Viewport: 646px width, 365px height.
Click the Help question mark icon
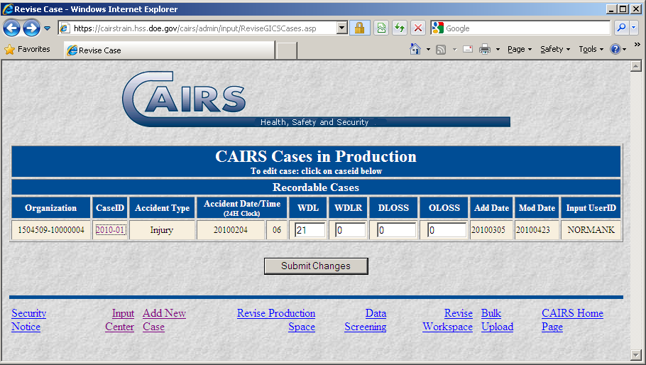point(615,49)
